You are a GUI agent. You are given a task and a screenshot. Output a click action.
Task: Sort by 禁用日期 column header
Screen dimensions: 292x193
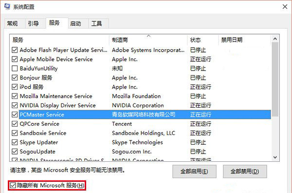click(244, 39)
